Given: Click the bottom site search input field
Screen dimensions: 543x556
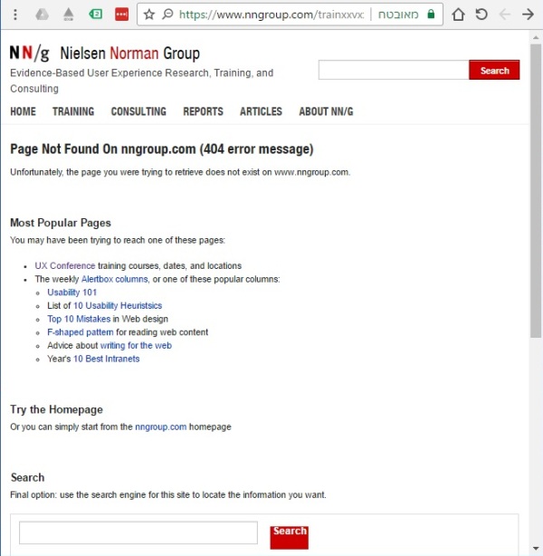Looking at the screenshot, I should (x=138, y=532).
